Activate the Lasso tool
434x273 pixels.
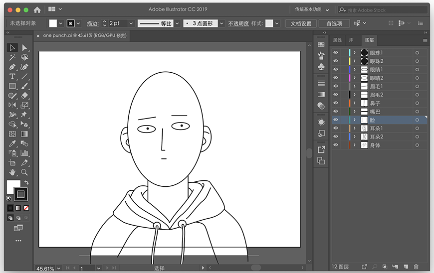pos(24,57)
